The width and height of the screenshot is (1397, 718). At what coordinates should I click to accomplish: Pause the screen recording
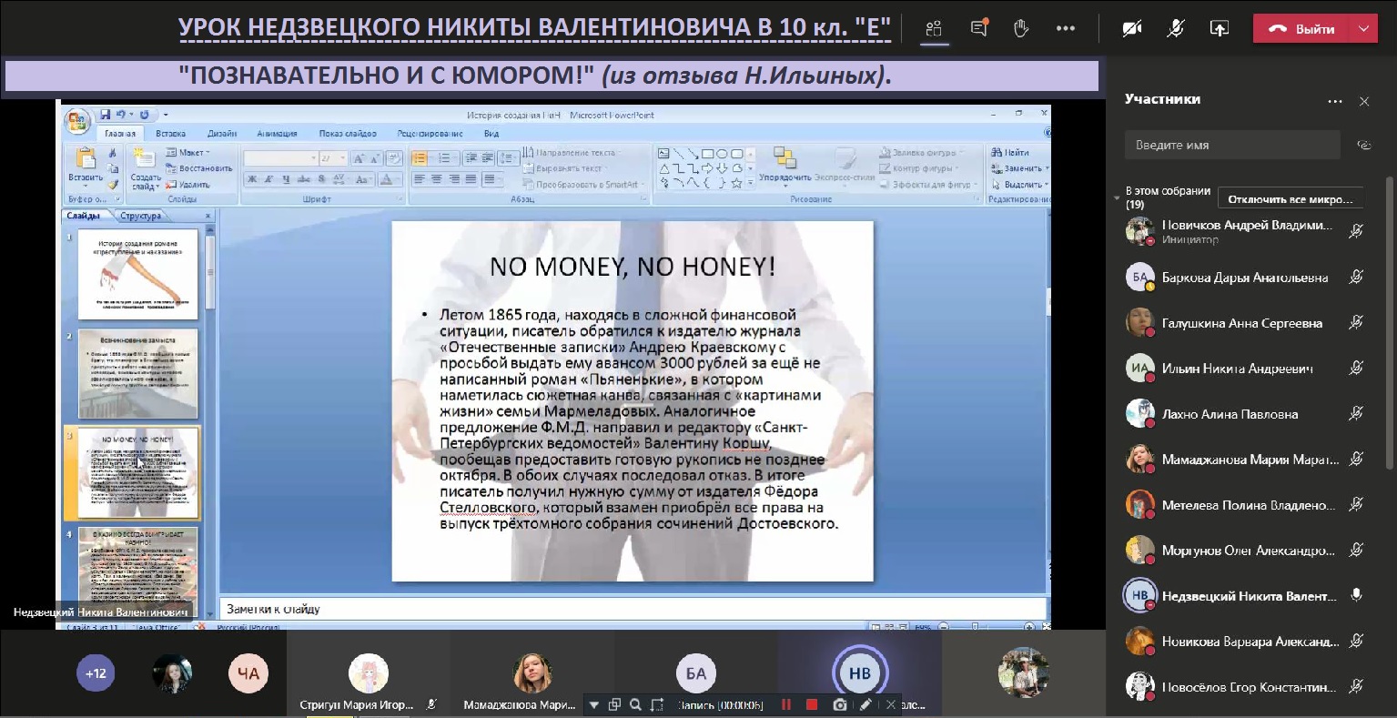[x=786, y=704]
